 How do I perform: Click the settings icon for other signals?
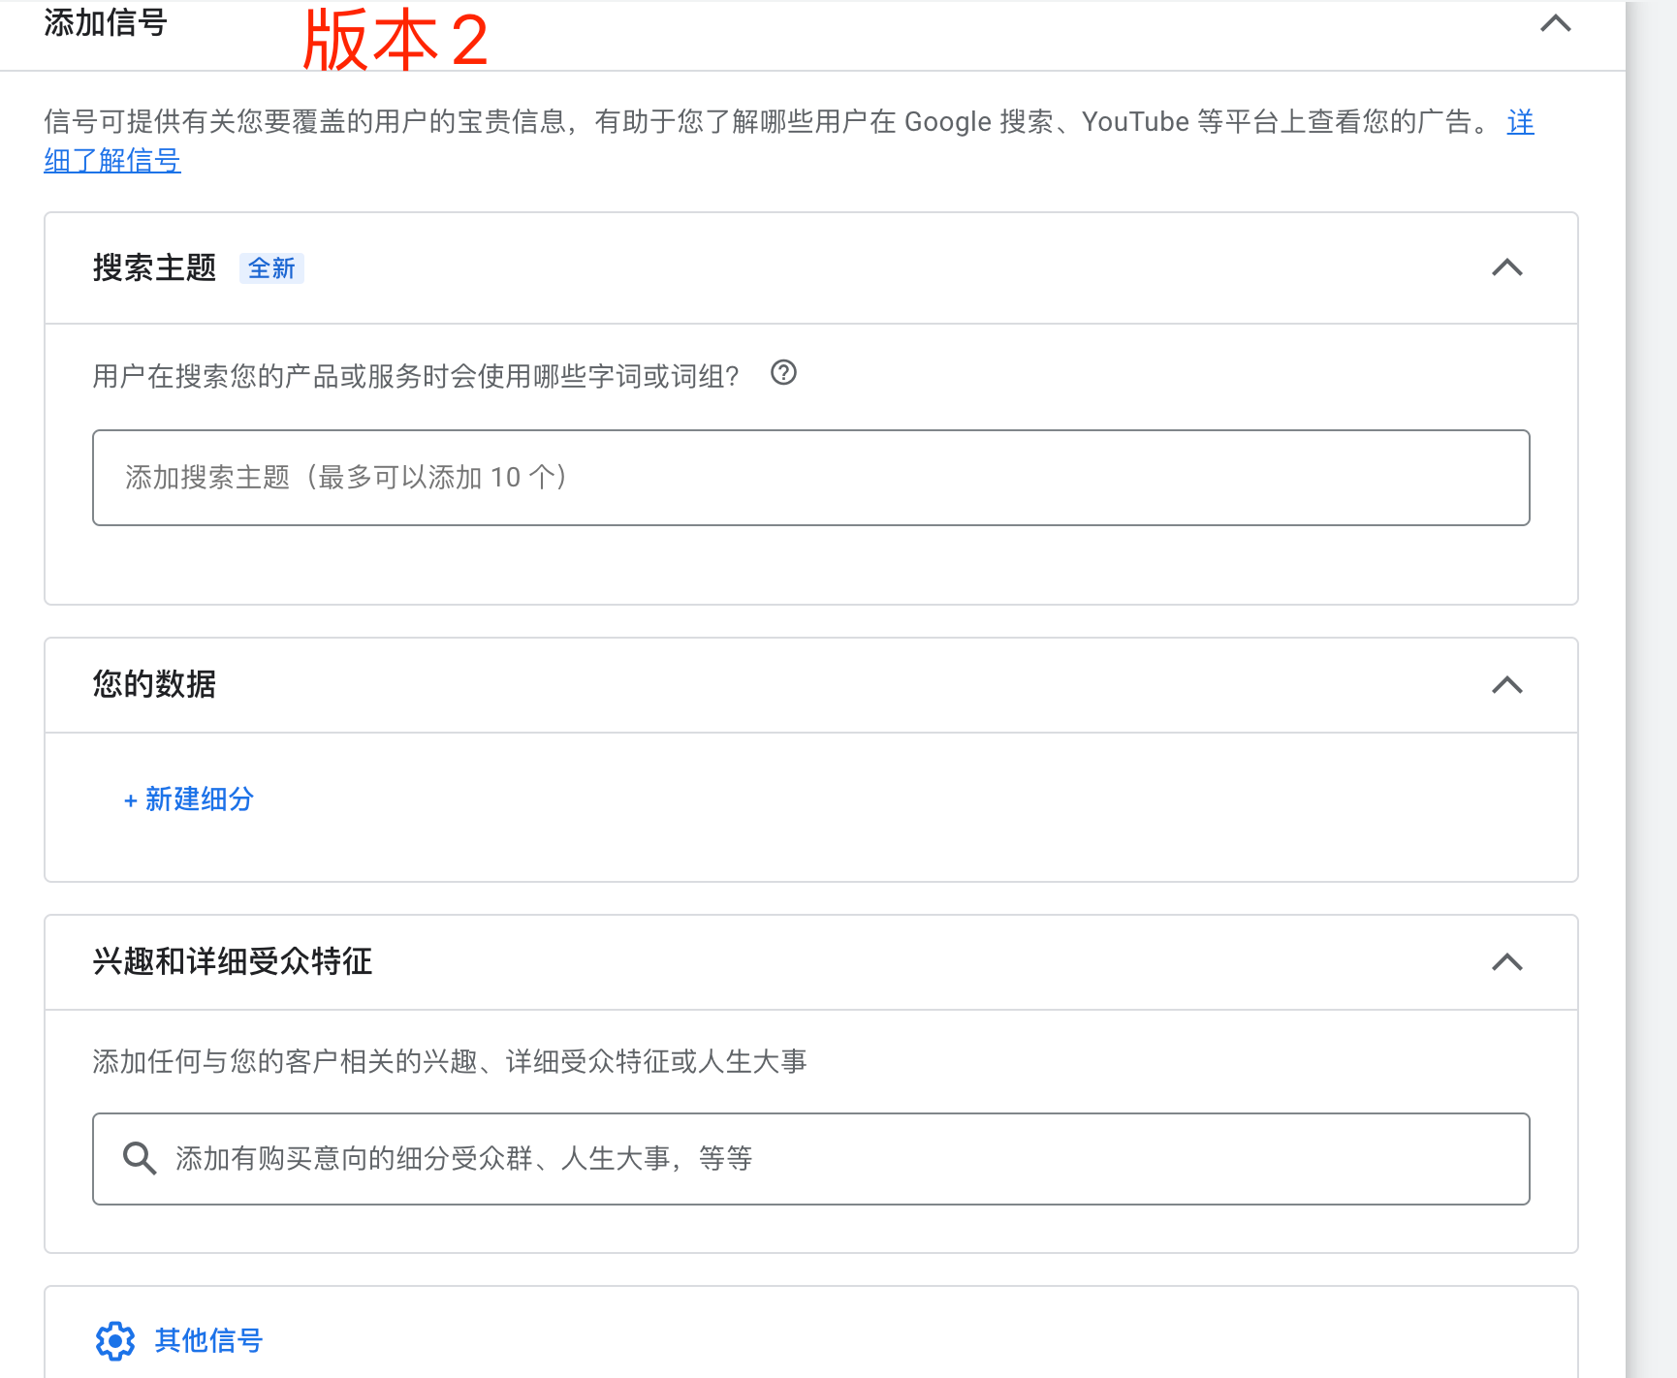pos(114,1340)
